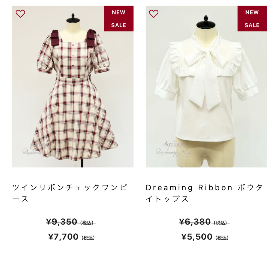Image resolution: width=279 pixels, height=253 pixels.
Task: Favorite the plaid check dress with heart icon
Action: (20, 14)
